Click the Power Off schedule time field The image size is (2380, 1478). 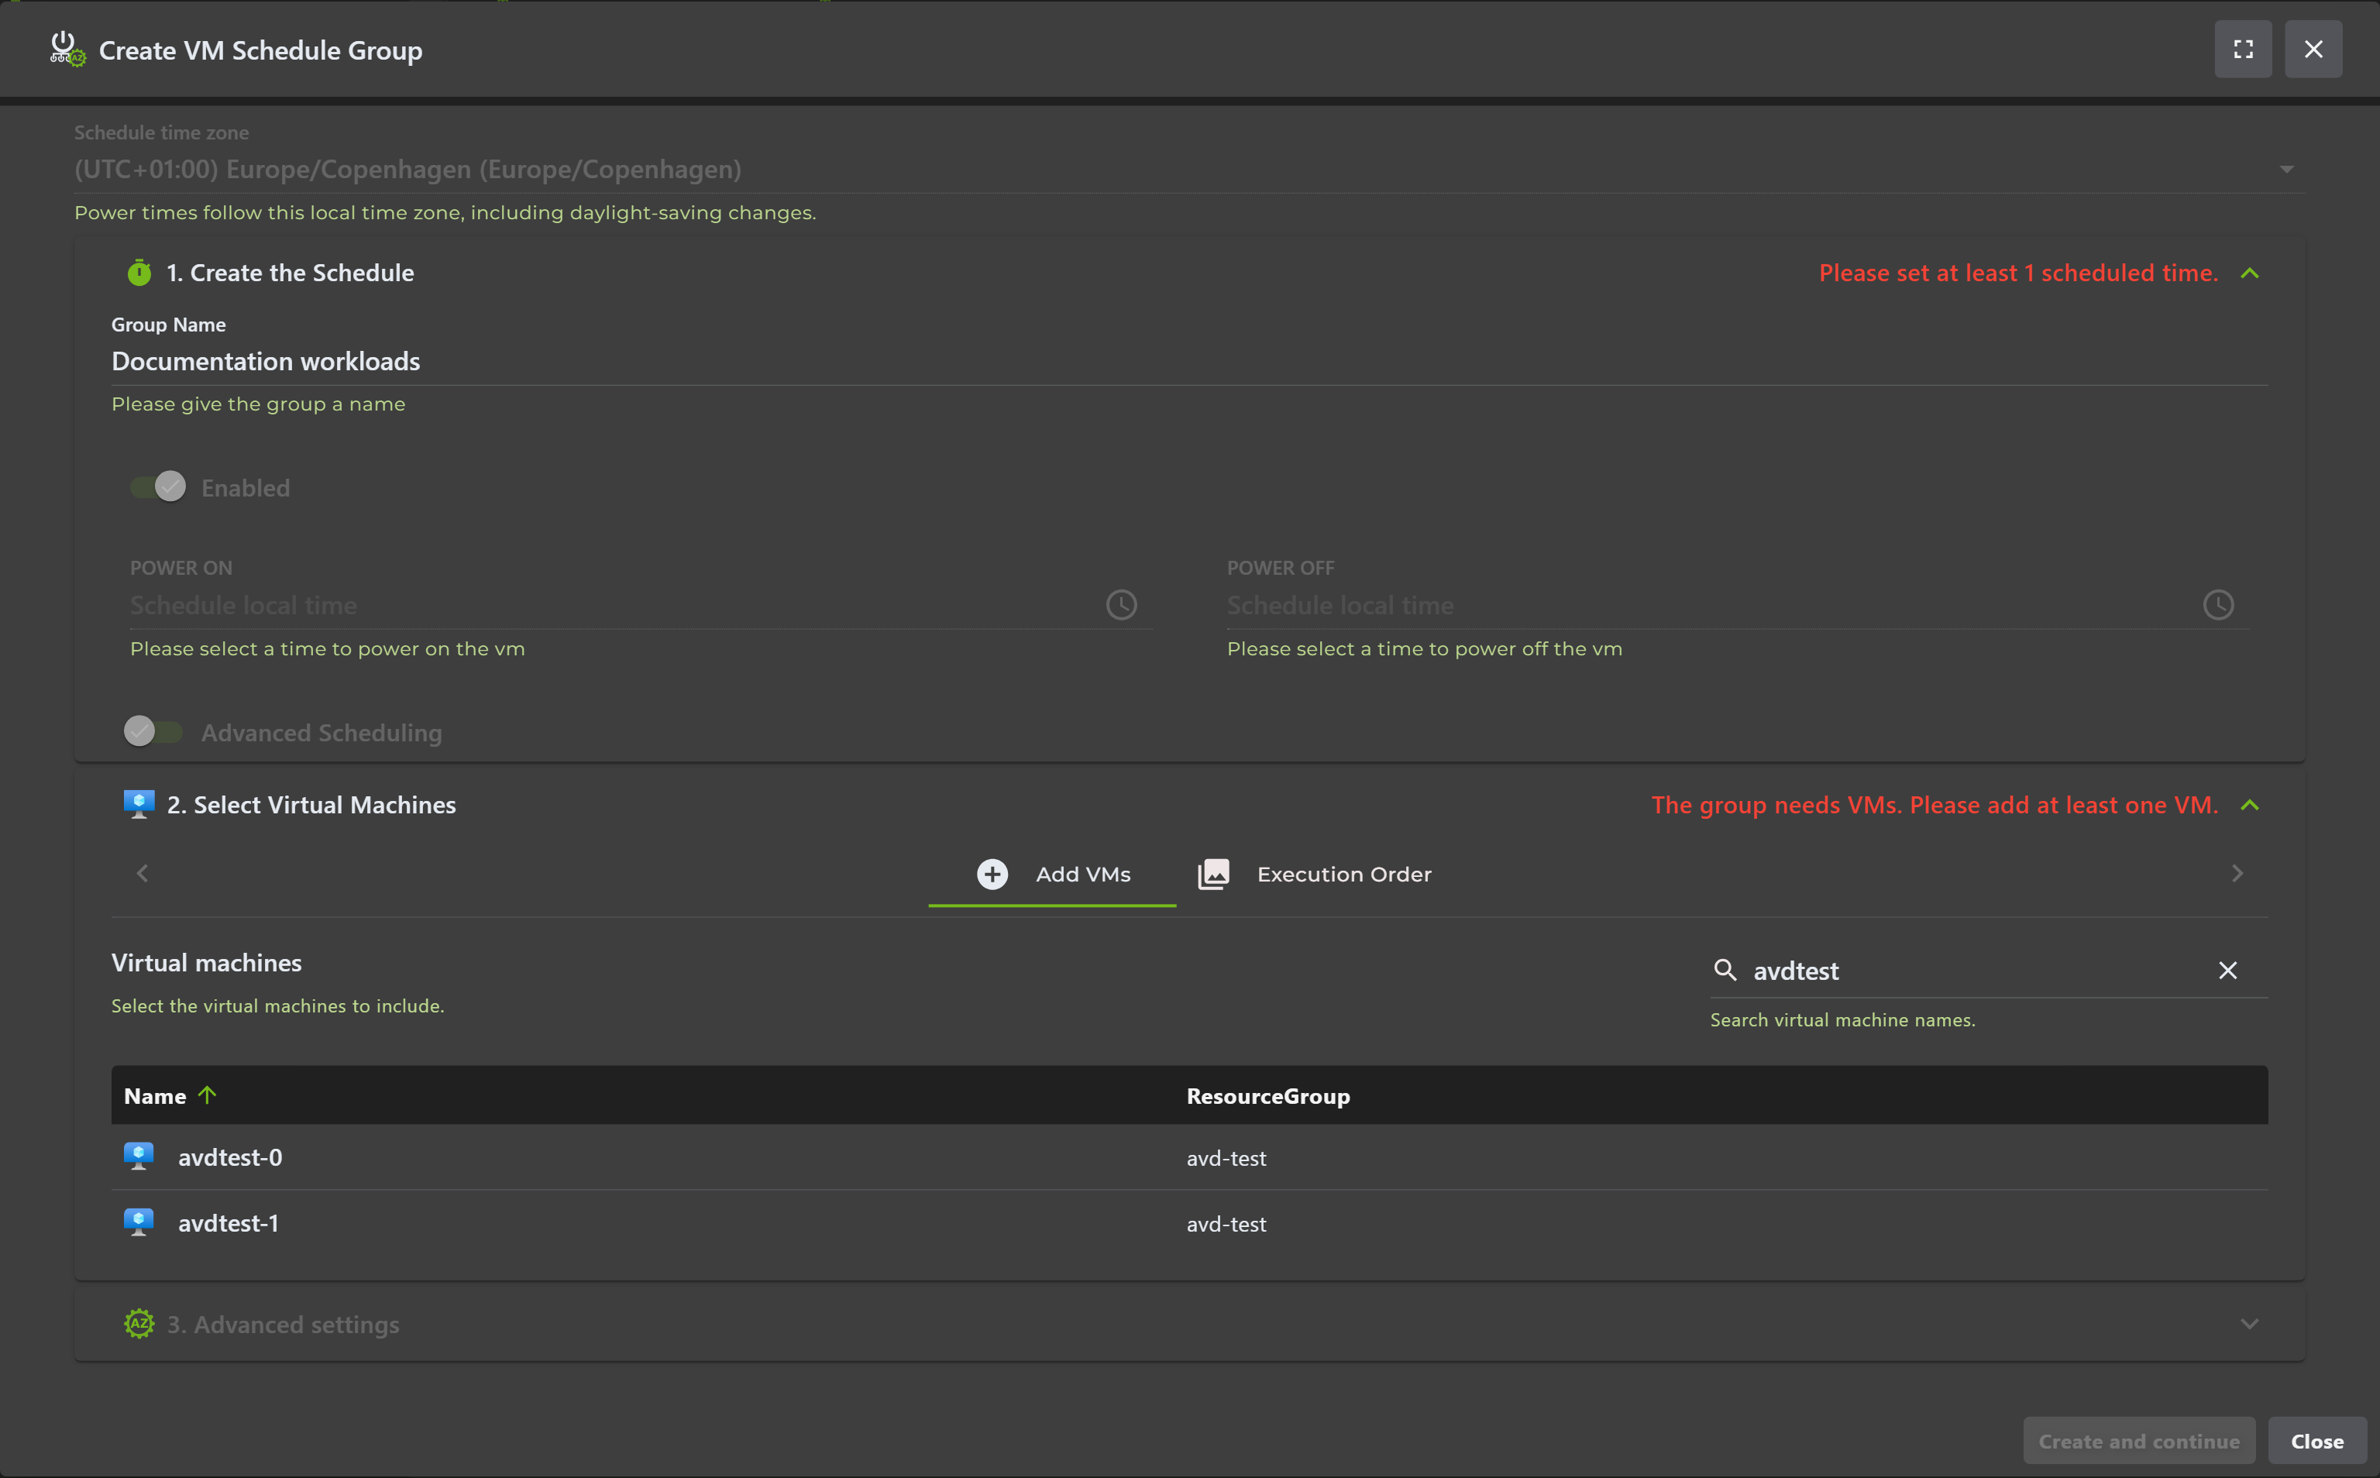pos(1737,605)
